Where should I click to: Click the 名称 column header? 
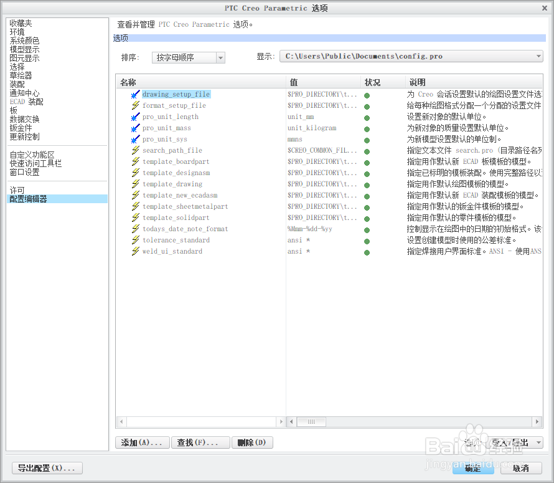pyautogui.click(x=200, y=82)
